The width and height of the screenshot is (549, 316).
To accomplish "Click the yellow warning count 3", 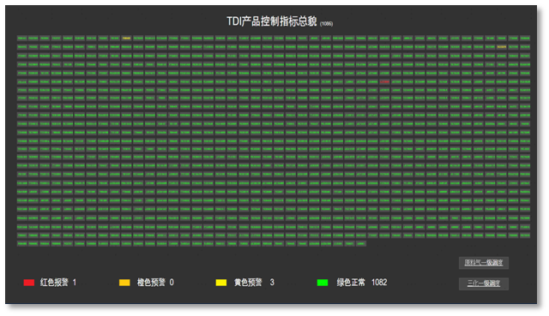I will click(272, 283).
